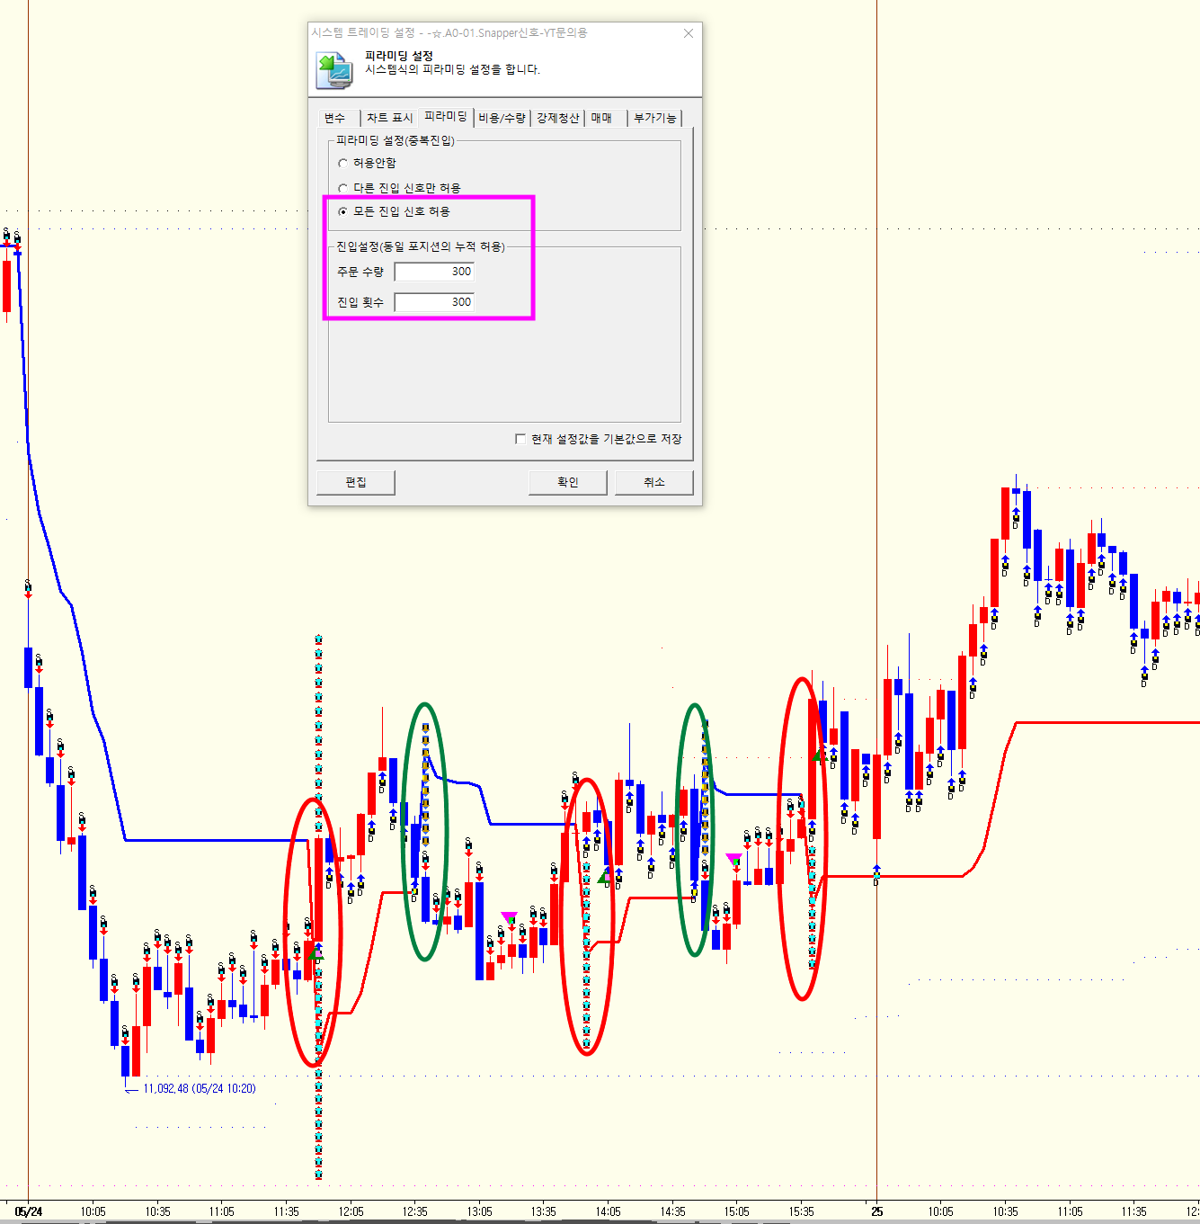Click the pyramiding settings dialog header icon
Image resolution: width=1200 pixels, height=1224 pixels.
334,70
